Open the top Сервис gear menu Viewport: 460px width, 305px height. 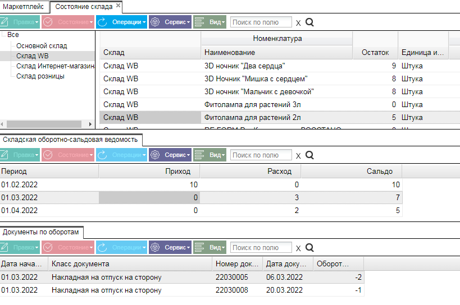coord(170,22)
